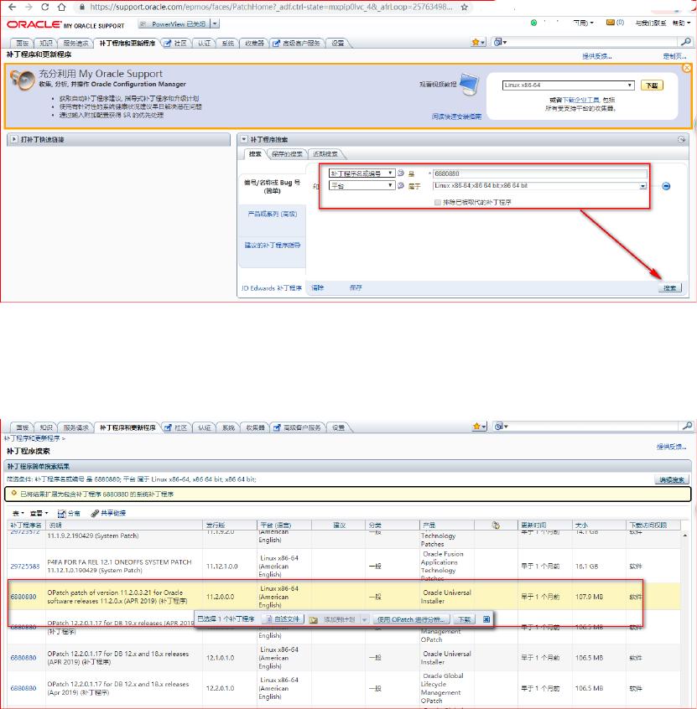Click the yellow 下载 button in banner
This screenshot has height=709, width=697.
pos(652,85)
